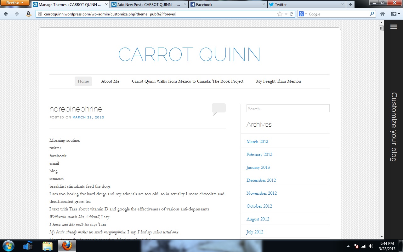Show hidden system tray icons
The height and width of the screenshot is (252, 403).
point(348,246)
